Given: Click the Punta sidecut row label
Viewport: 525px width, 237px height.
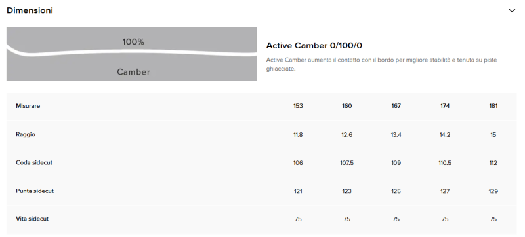Looking at the screenshot, I should coord(35,191).
